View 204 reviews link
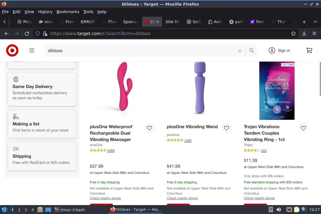Image resolution: width=321 pixels, height=214 pixels. click(x=264, y=150)
